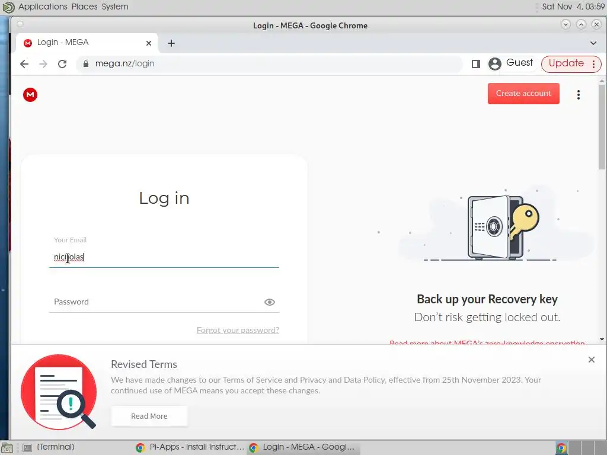Click the Create account button
Screen dimensions: 607x455
[523, 94]
